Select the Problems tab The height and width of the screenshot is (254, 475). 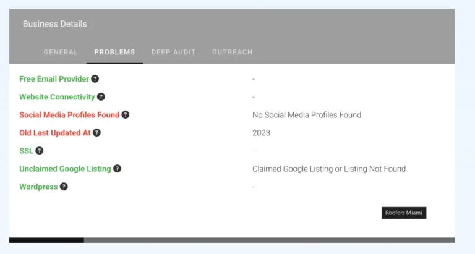coord(115,52)
